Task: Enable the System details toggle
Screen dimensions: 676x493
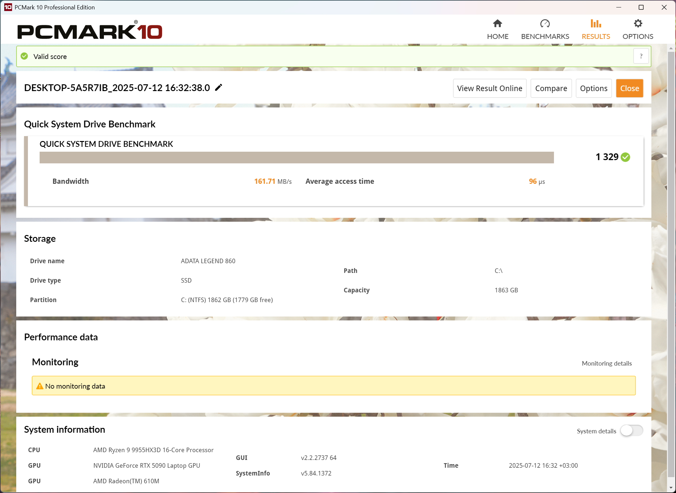Action: click(631, 431)
